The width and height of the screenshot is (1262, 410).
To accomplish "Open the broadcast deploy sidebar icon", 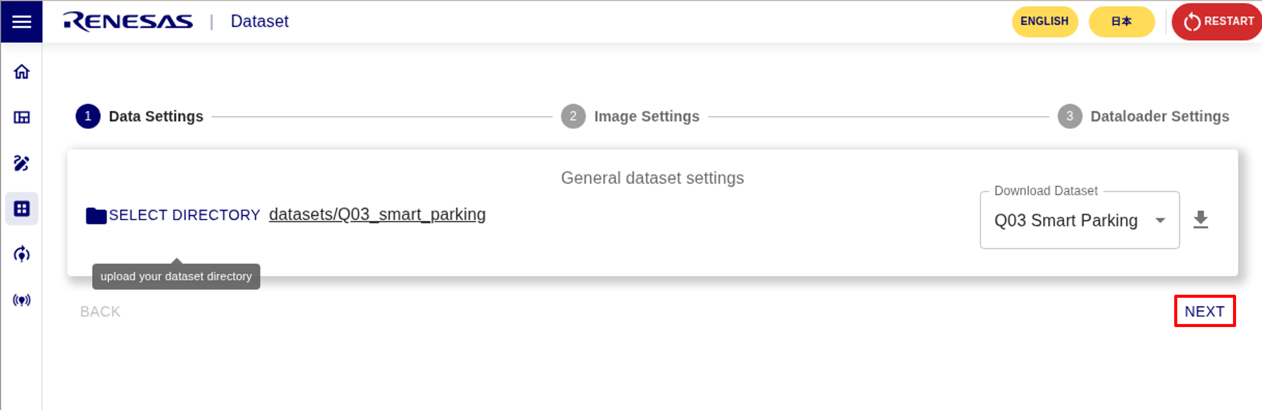I will 21,300.
